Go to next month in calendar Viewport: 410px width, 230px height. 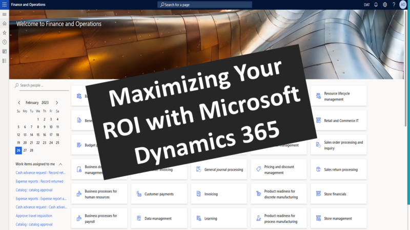(x=57, y=103)
